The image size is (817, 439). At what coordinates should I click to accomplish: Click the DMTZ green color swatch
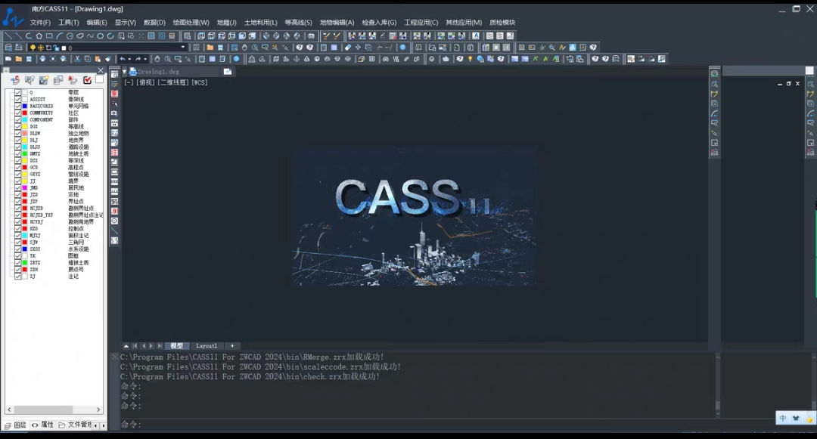(24, 153)
